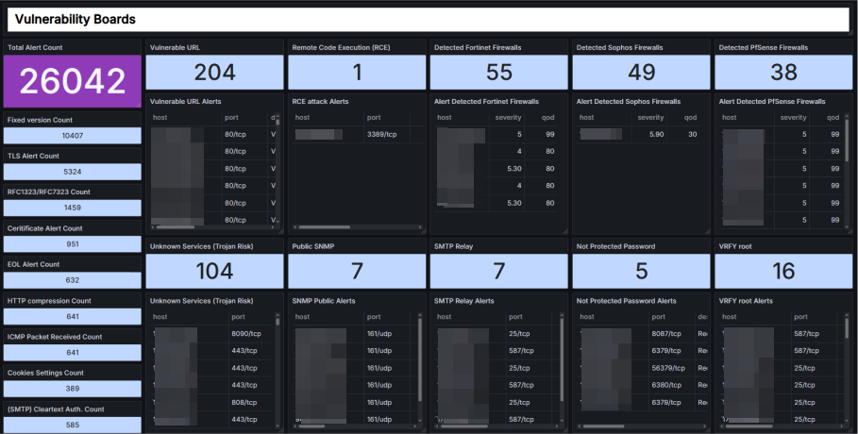Image resolution: width=858 pixels, height=434 pixels.
Task: Select the 8090/tcp cell in Unknown Services table
Action: tap(246, 334)
